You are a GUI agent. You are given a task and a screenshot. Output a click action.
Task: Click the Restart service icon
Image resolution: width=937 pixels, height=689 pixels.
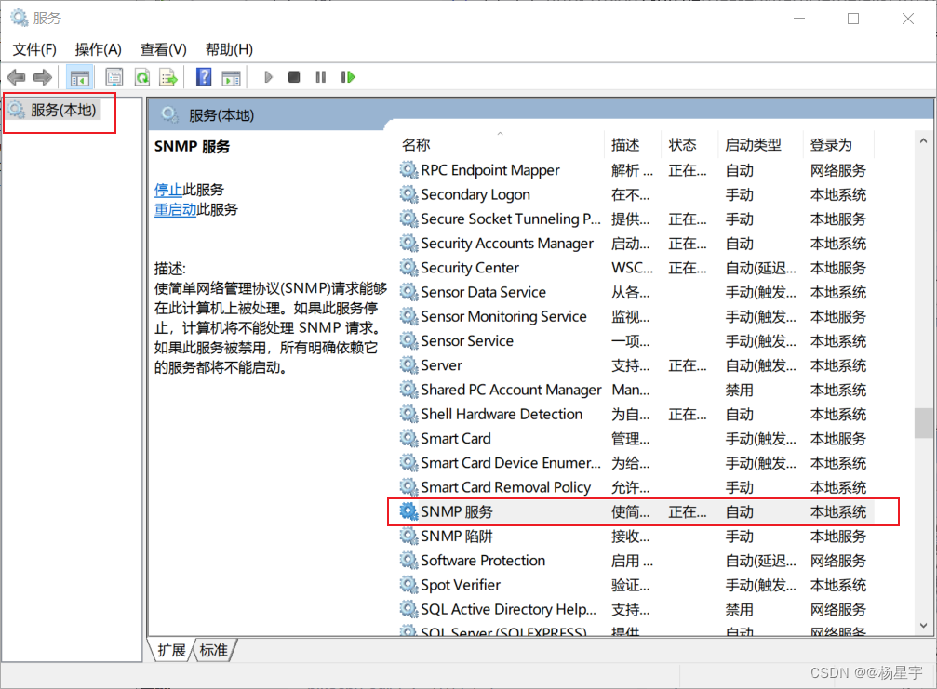(x=348, y=77)
